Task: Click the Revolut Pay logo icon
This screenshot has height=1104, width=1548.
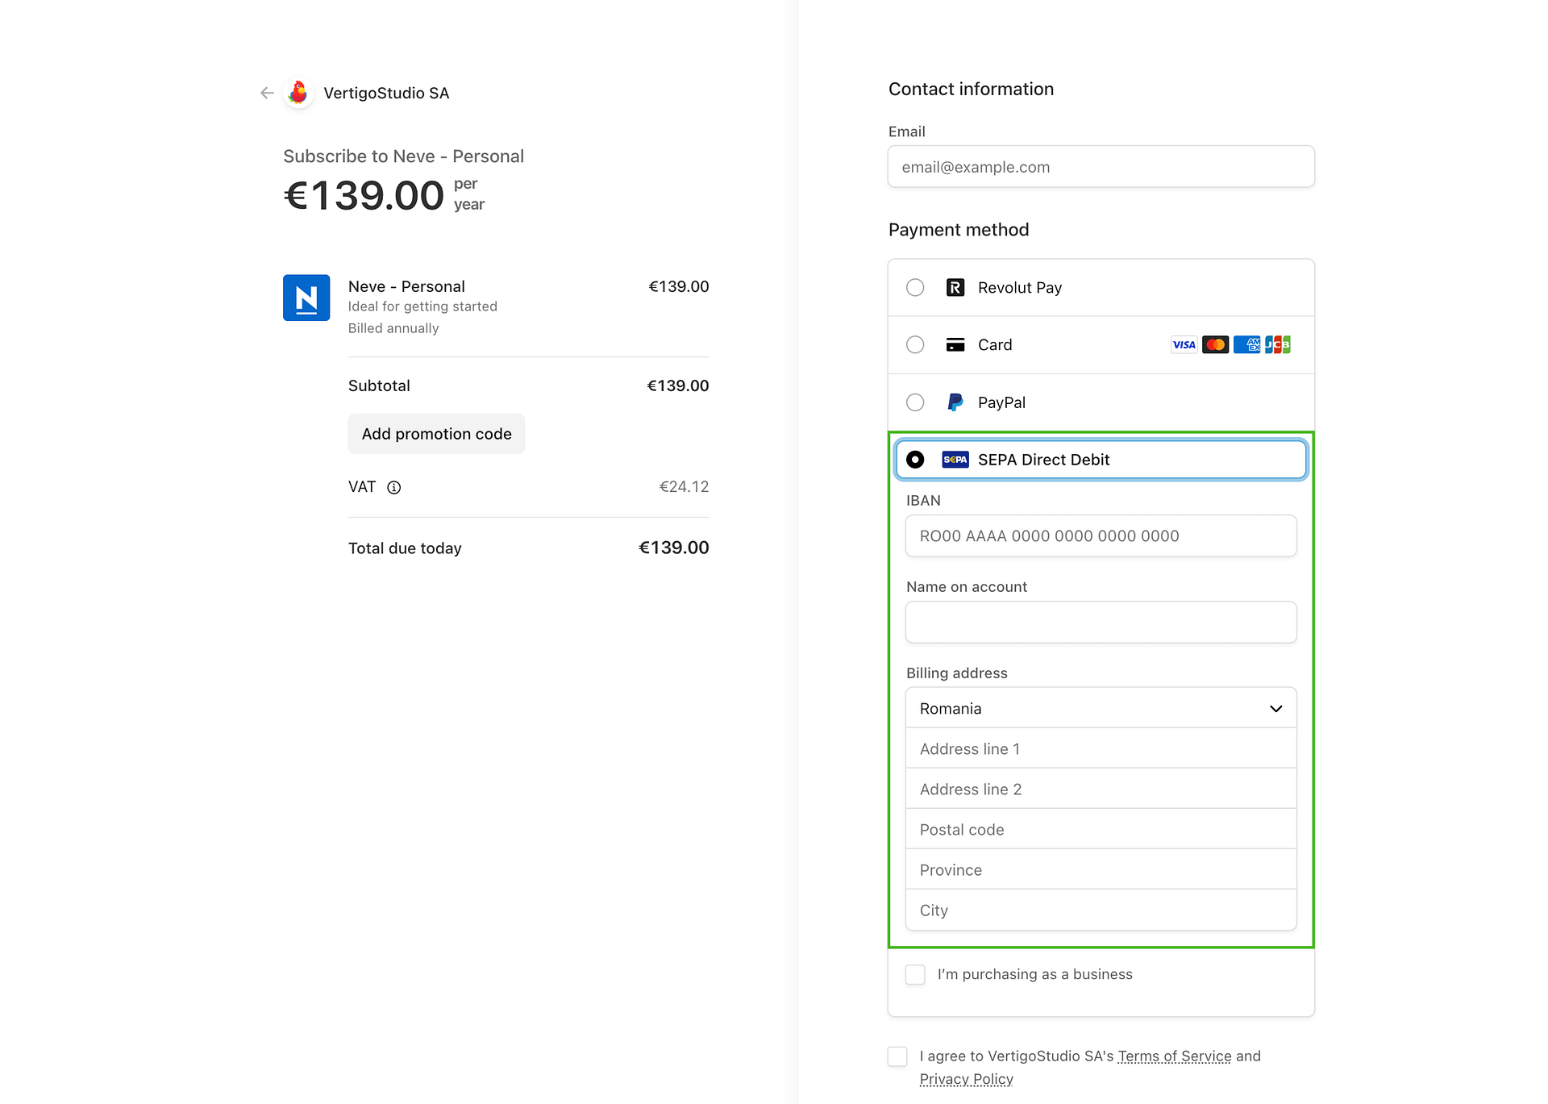Action: pyautogui.click(x=955, y=288)
